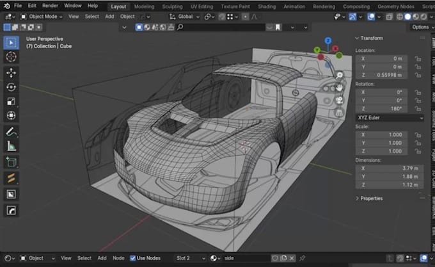Open the material browse dropdown

[x=216, y=259]
